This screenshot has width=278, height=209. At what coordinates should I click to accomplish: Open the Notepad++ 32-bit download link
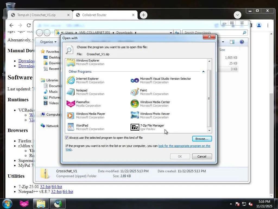coord(56,192)
